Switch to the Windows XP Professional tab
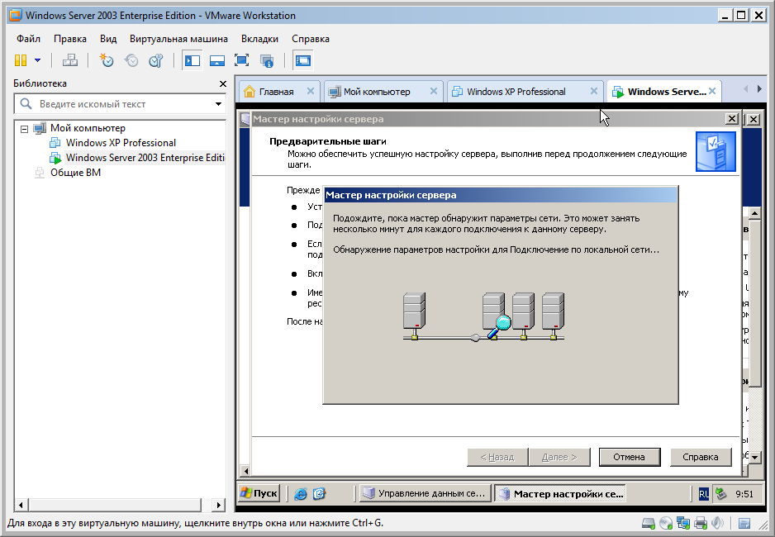The width and height of the screenshot is (775, 537). click(516, 92)
